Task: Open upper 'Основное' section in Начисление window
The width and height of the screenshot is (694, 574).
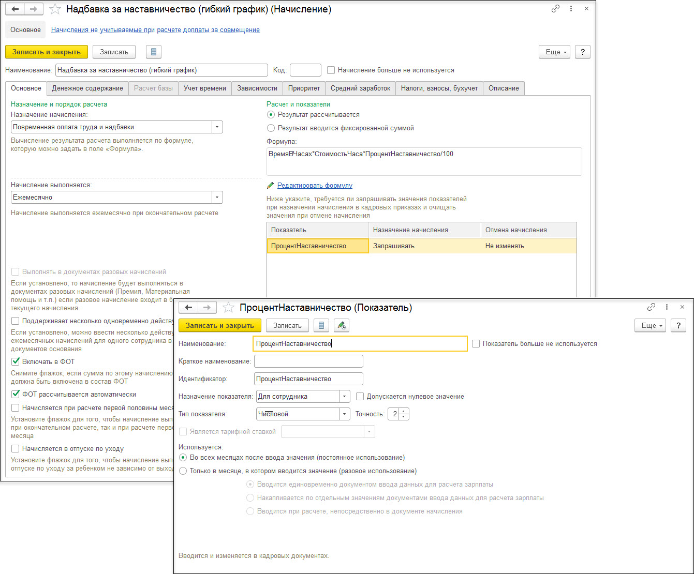Action: point(25,30)
